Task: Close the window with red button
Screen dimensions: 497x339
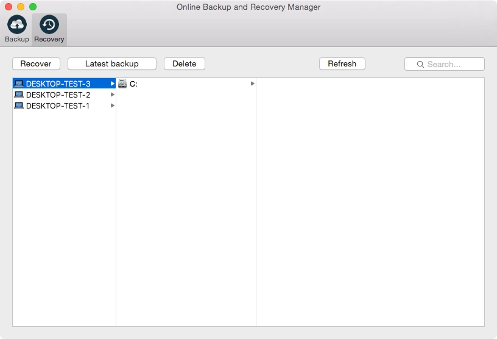Action: click(x=9, y=7)
